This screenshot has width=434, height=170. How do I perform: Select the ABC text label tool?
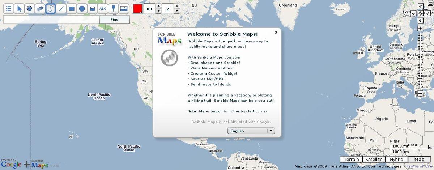click(x=103, y=9)
